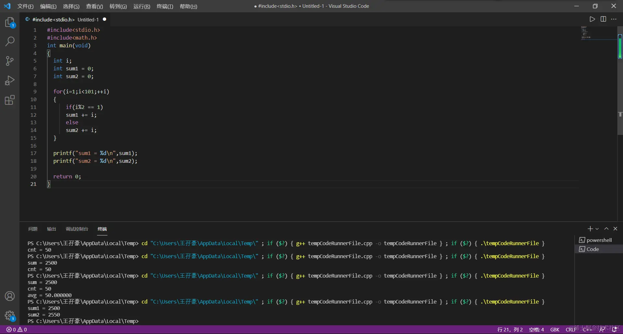Click the VS Code logo in the title bar
Viewport: 623px width, 334px height.
click(x=7, y=6)
